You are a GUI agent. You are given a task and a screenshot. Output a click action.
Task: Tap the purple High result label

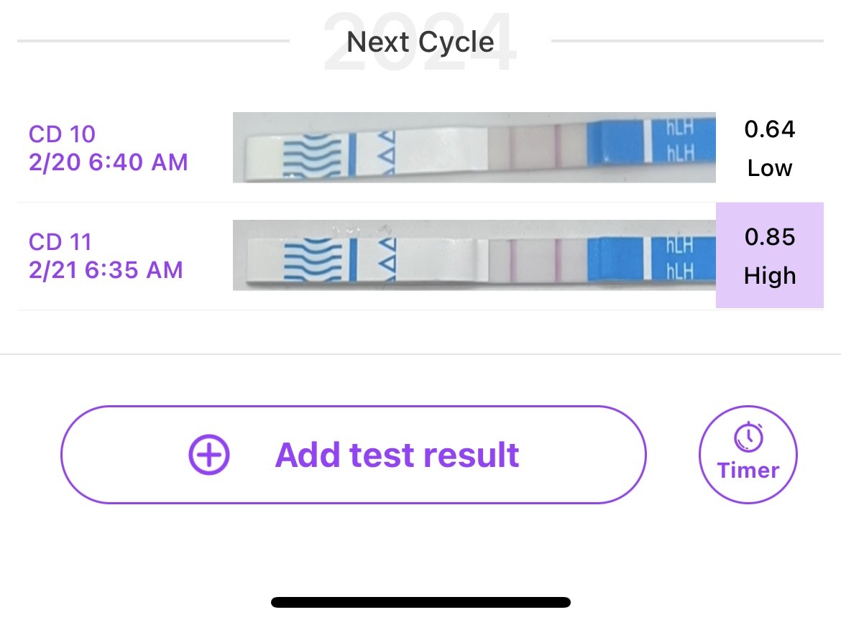pyautogui.click(x=770, y=276)
